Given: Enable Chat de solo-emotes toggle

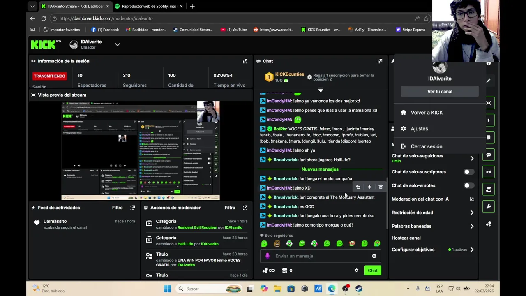Looking at the screenshot, I should pos(468,185).
